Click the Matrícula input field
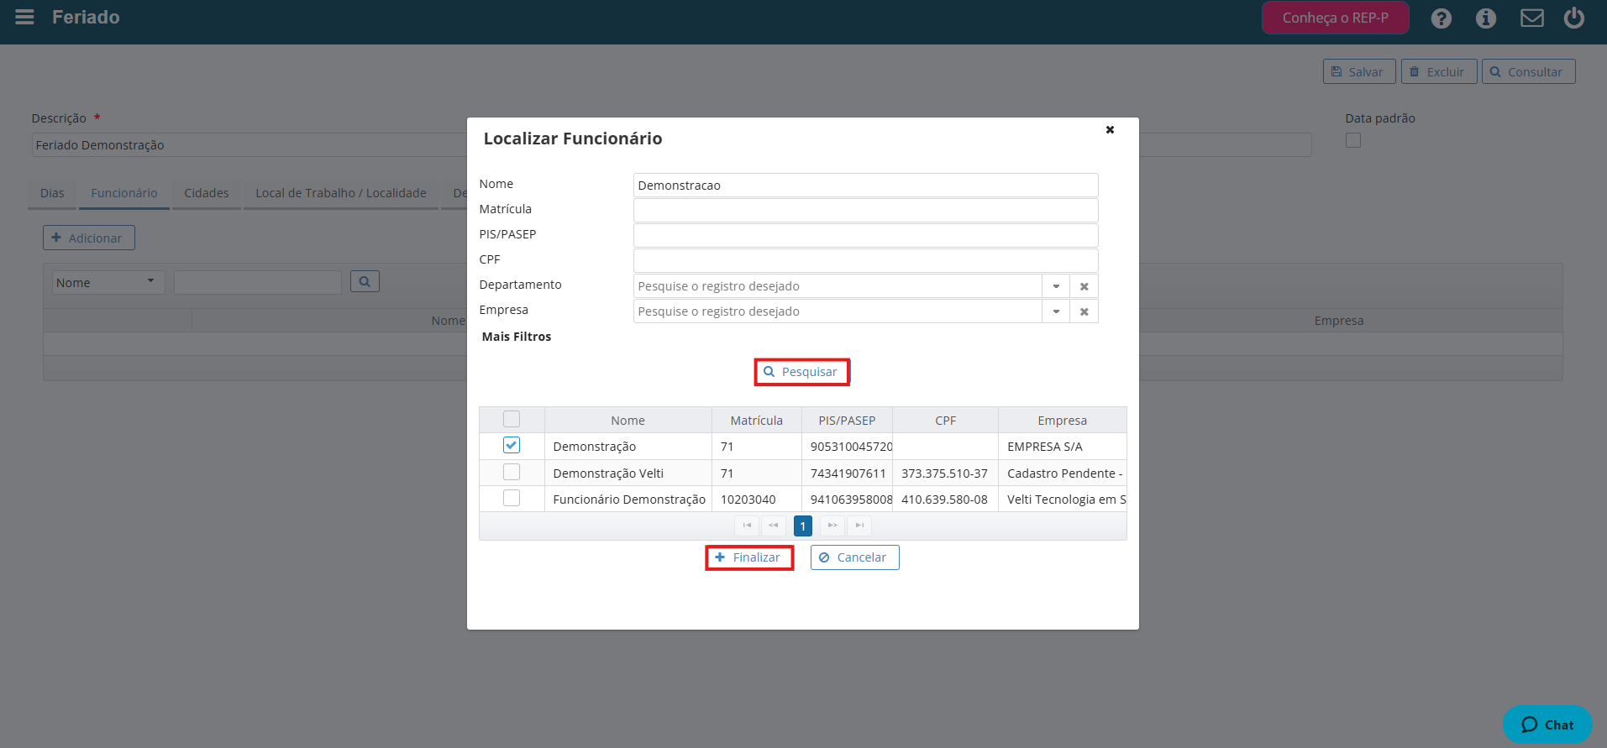Screen dimensions: 1607x748 point(865,210)
